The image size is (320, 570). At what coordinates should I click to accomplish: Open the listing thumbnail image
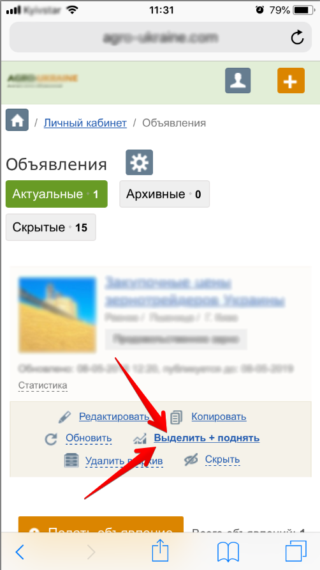(x=57, y=315)
